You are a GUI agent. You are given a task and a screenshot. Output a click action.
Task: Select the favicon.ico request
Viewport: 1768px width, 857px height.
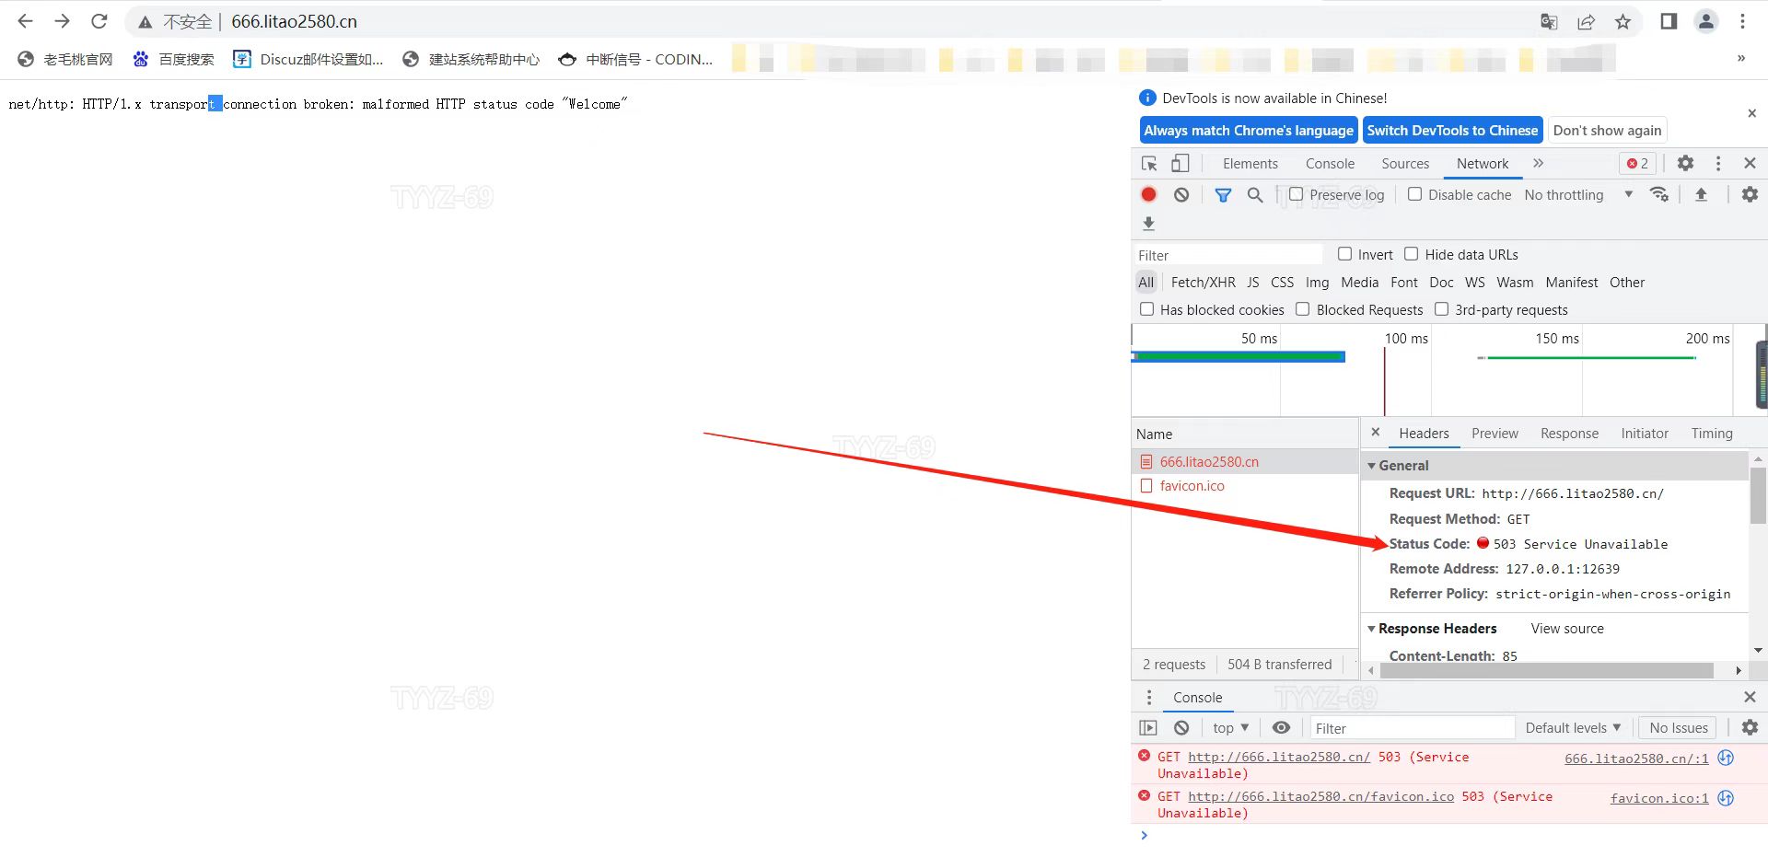1192,486
